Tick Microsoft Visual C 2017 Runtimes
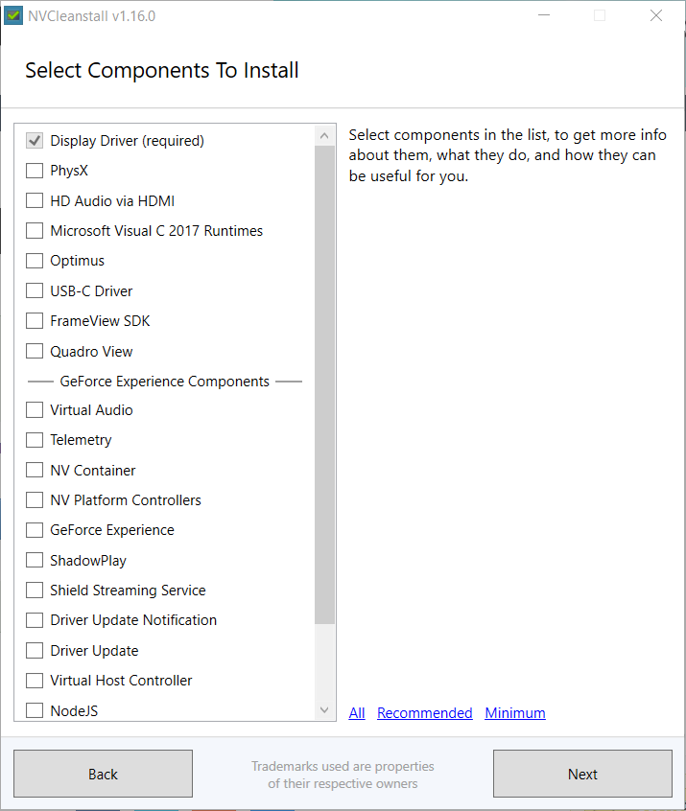 coord(35,231)
